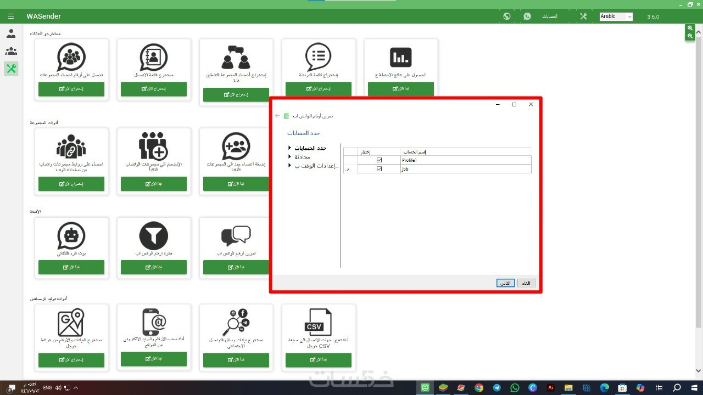Open Telegram from the taskbar
Screen dimensions: 703x395
496,388
